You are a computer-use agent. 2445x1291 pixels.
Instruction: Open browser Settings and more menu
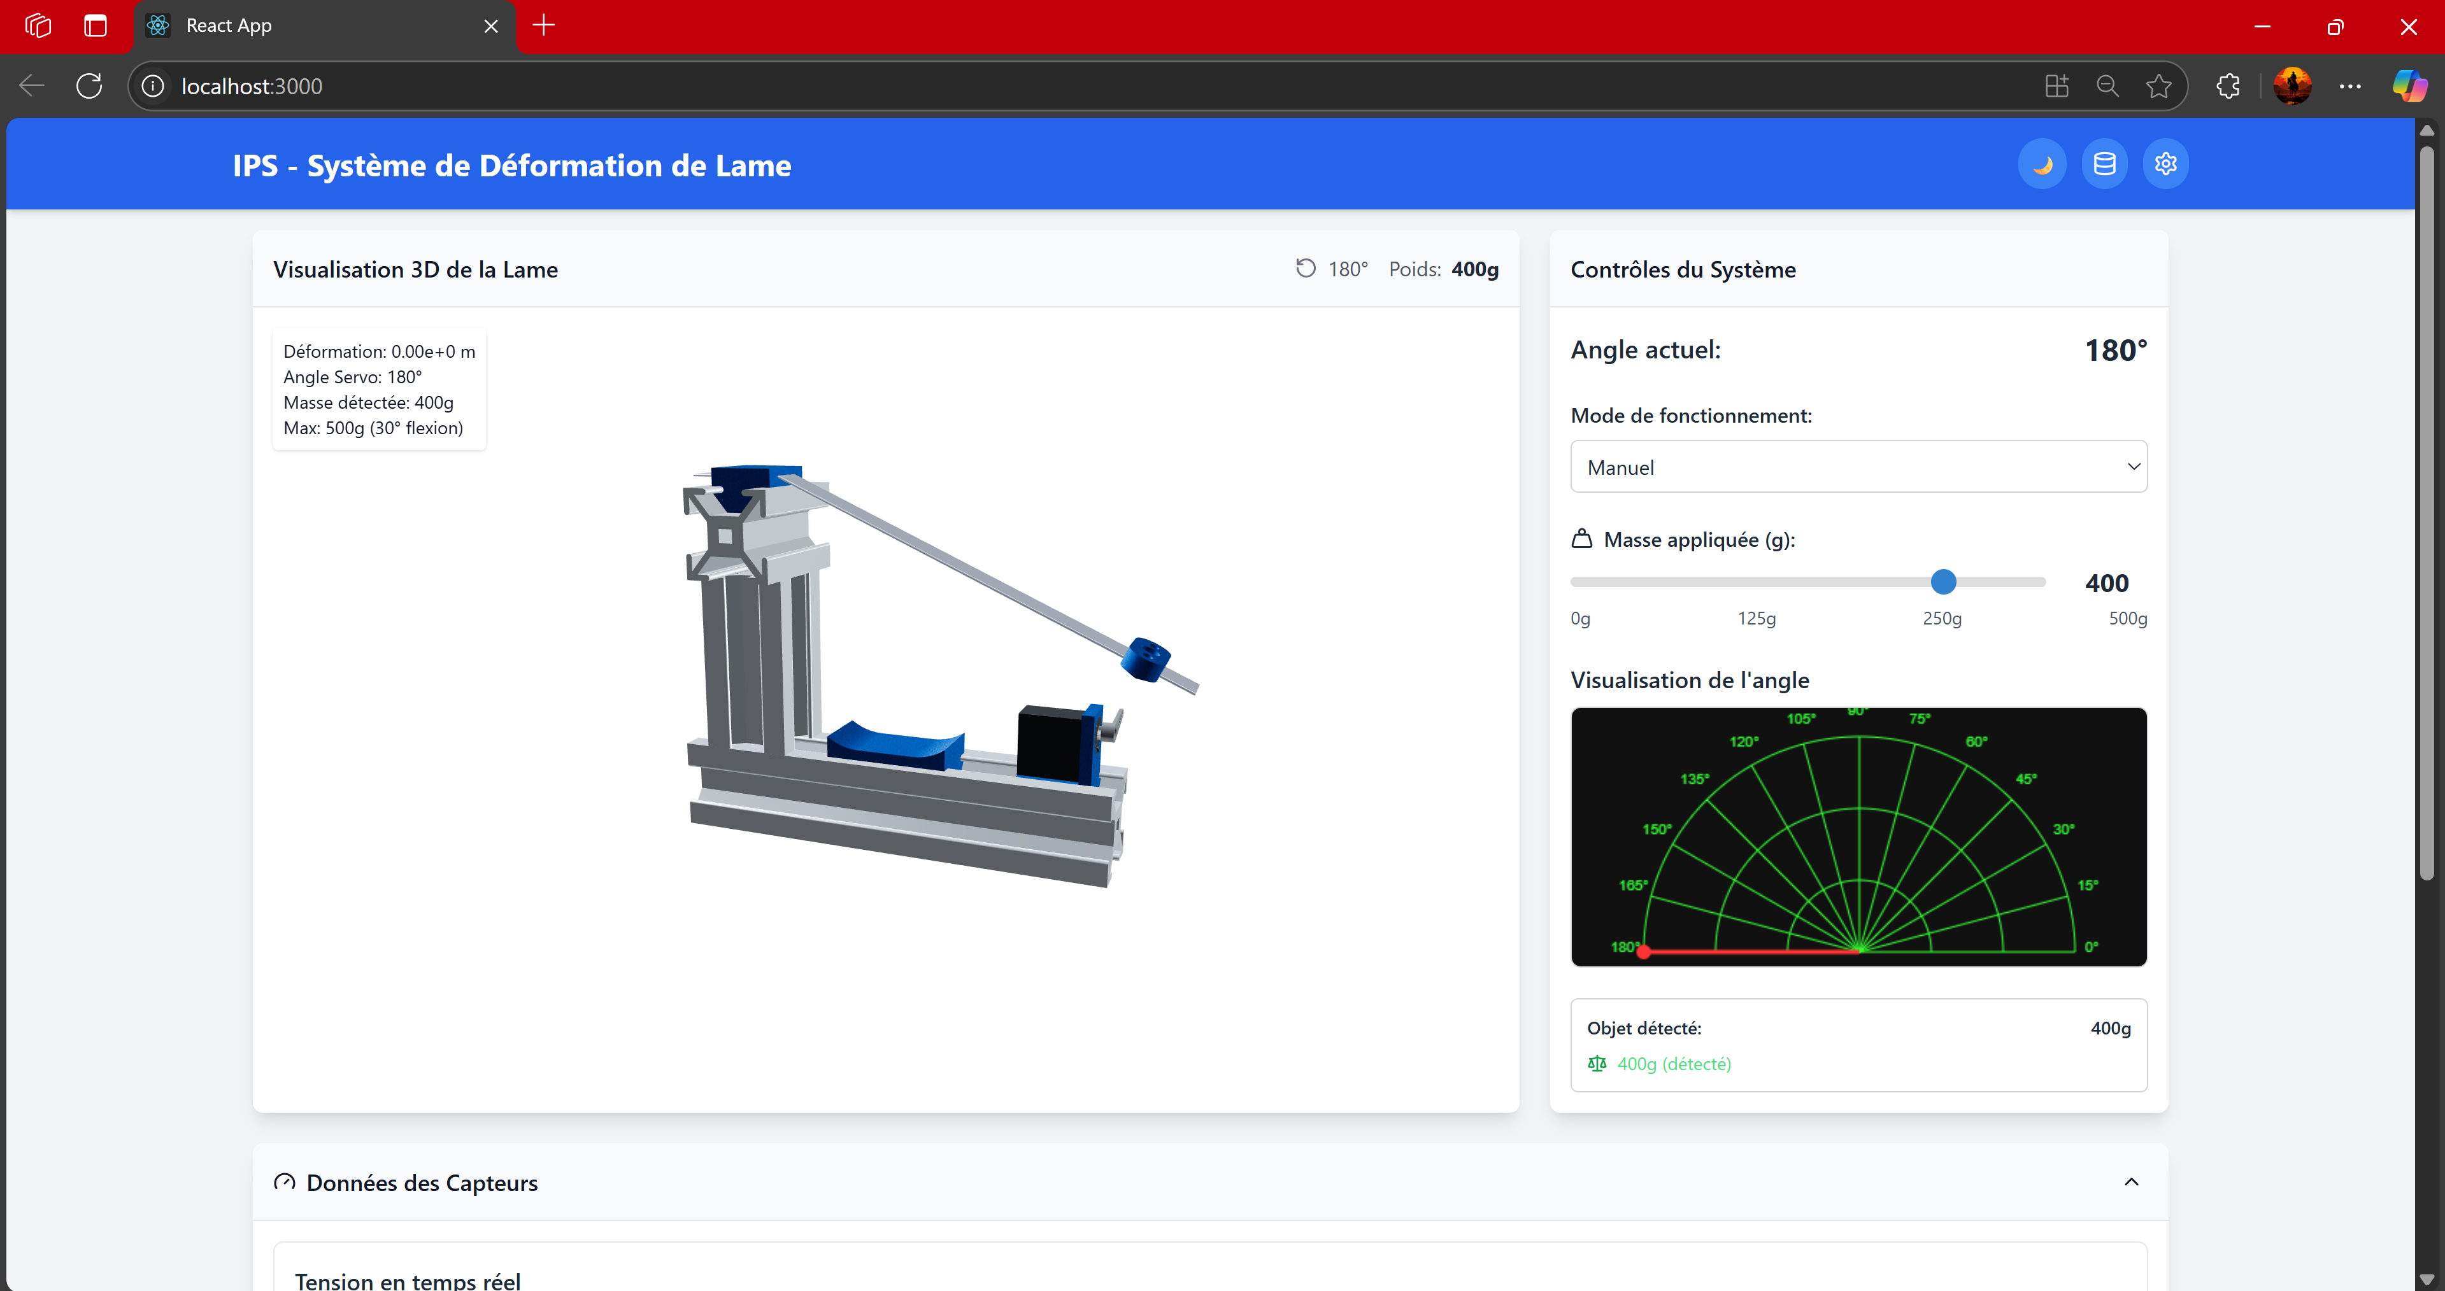(2350, 87)
